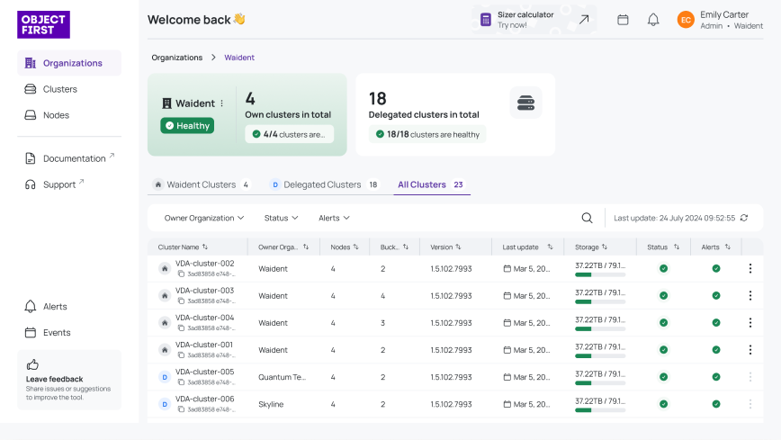Click the search magnifier icon
This screenshot has height=440, width=781.
(587, 218)
